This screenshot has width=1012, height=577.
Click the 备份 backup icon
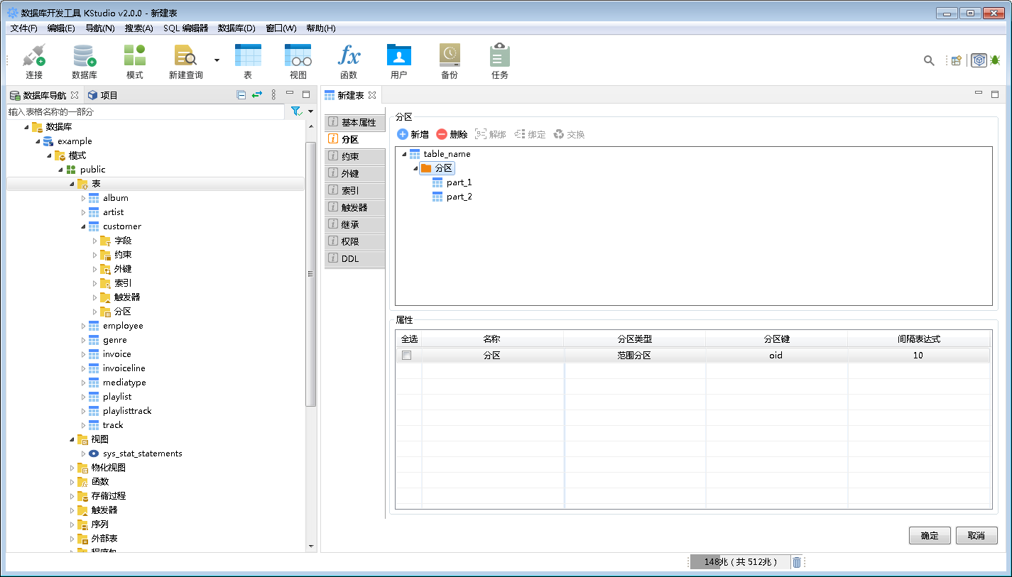[x=449, y=60]
